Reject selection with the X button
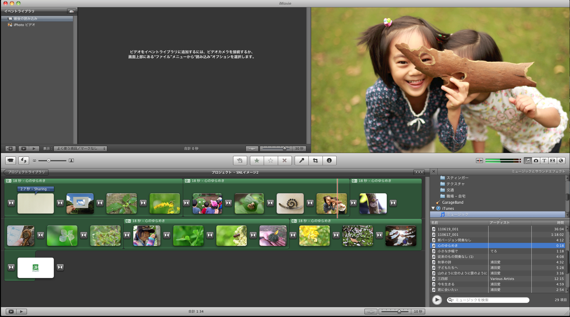The image size is (570, 317). 285,160
